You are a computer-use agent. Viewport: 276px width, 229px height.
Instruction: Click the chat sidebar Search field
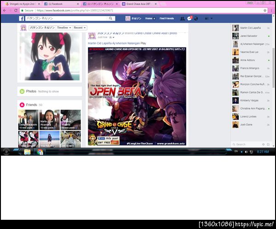[x=247, y=144]
